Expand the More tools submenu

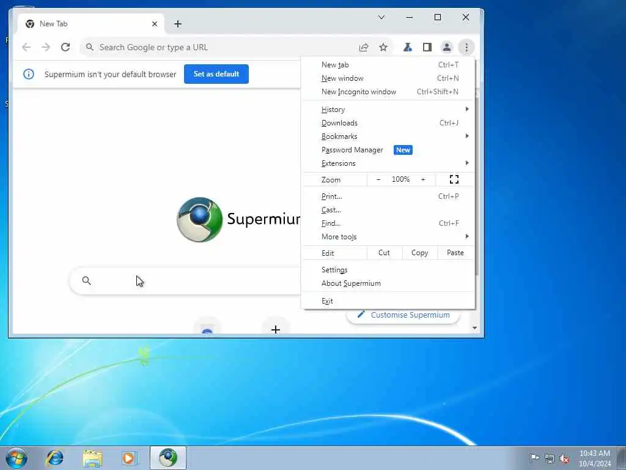click(x=388, y=237)
